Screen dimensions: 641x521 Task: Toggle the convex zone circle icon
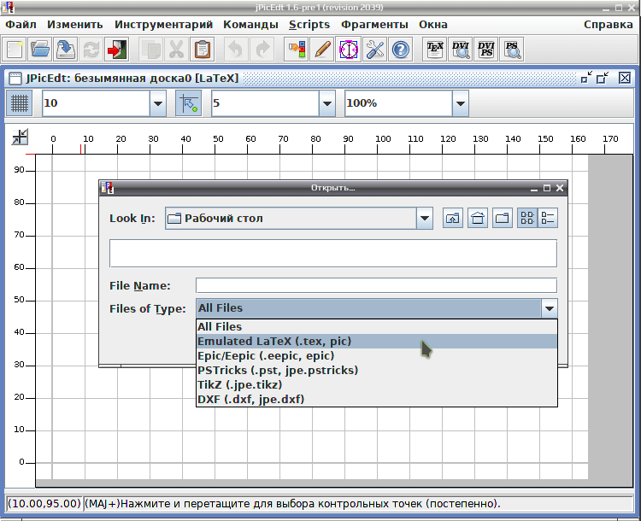tap(348, 50)
